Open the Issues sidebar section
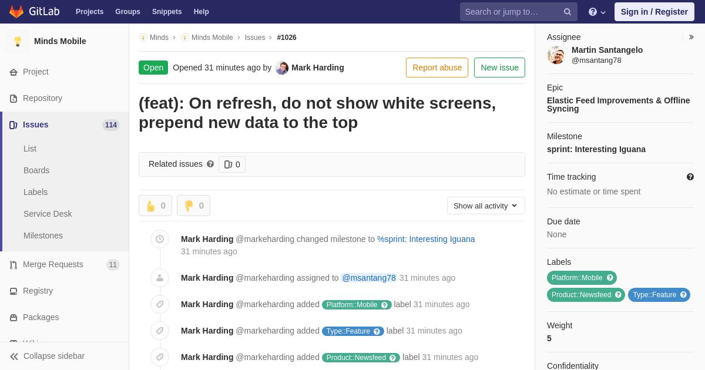The width and height of the screenshot is (705, 370). [x=65, y=125]
